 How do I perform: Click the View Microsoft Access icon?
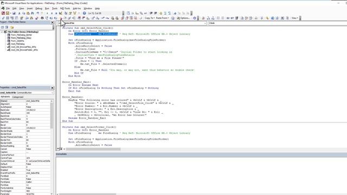pos(3,13)
